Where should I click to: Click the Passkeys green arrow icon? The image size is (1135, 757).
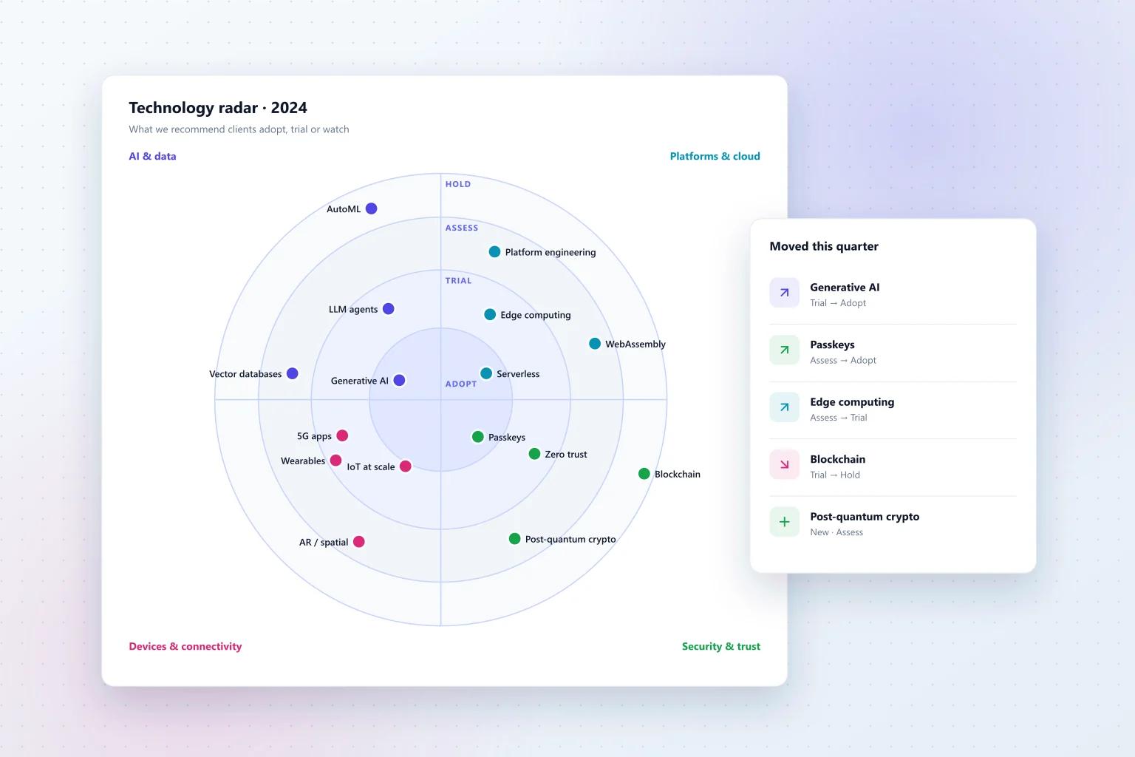point(784,350)
